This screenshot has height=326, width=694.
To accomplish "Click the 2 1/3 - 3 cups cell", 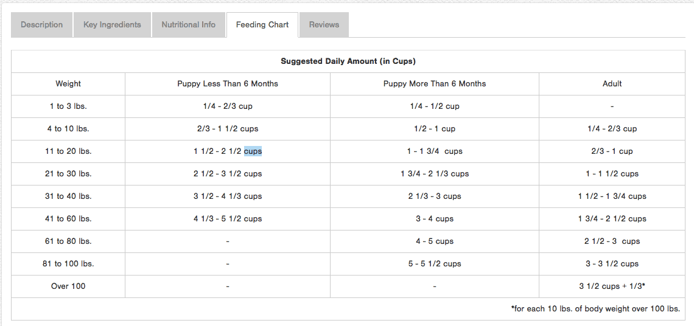I will pos(435,196).
